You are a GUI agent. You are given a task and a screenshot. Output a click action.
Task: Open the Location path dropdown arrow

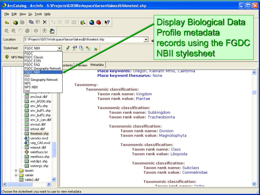146,39
